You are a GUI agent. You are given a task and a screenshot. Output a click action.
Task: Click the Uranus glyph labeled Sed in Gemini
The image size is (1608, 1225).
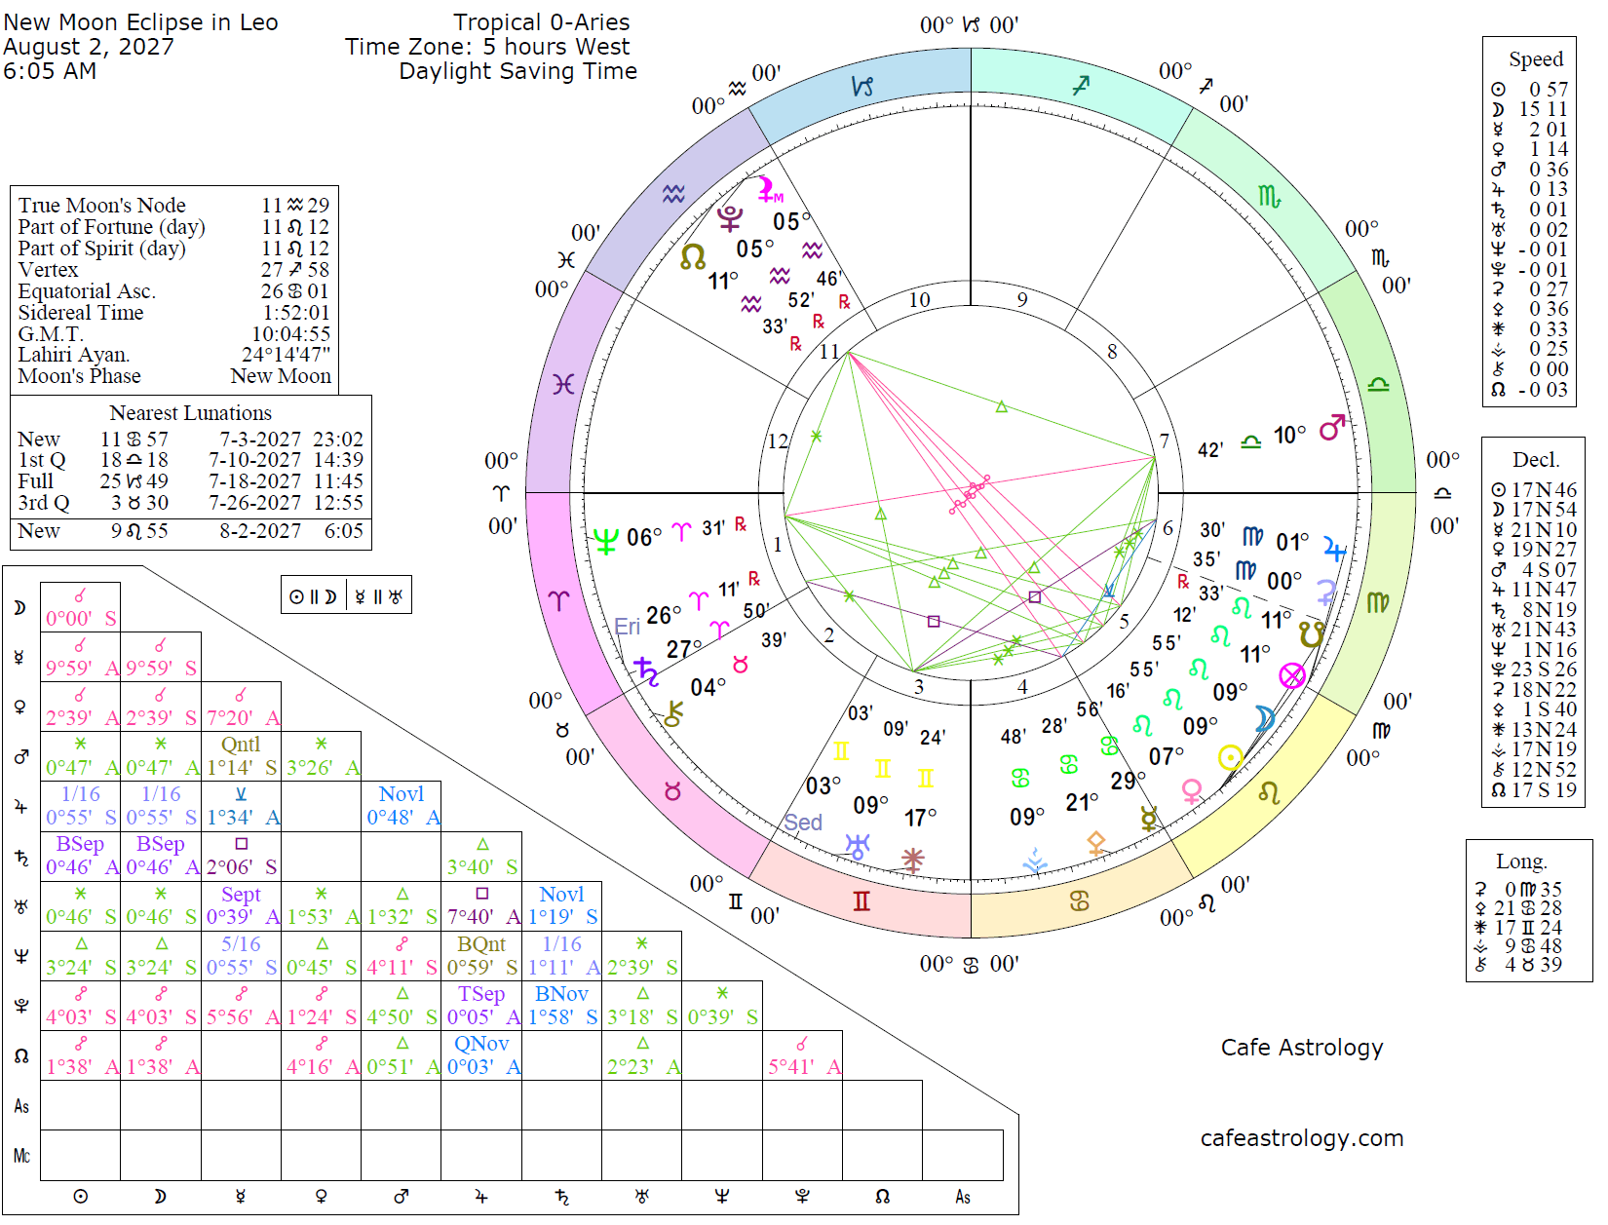858,846
